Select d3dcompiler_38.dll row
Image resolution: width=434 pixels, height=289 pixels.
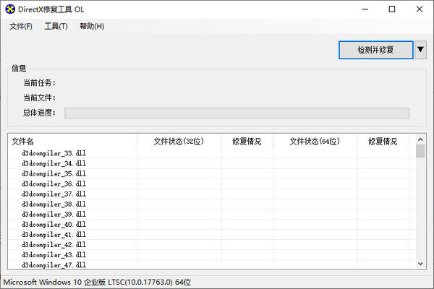[212, 204]
